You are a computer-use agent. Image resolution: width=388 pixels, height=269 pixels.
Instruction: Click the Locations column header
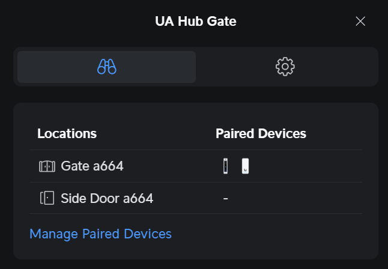(x=67, y=133)
